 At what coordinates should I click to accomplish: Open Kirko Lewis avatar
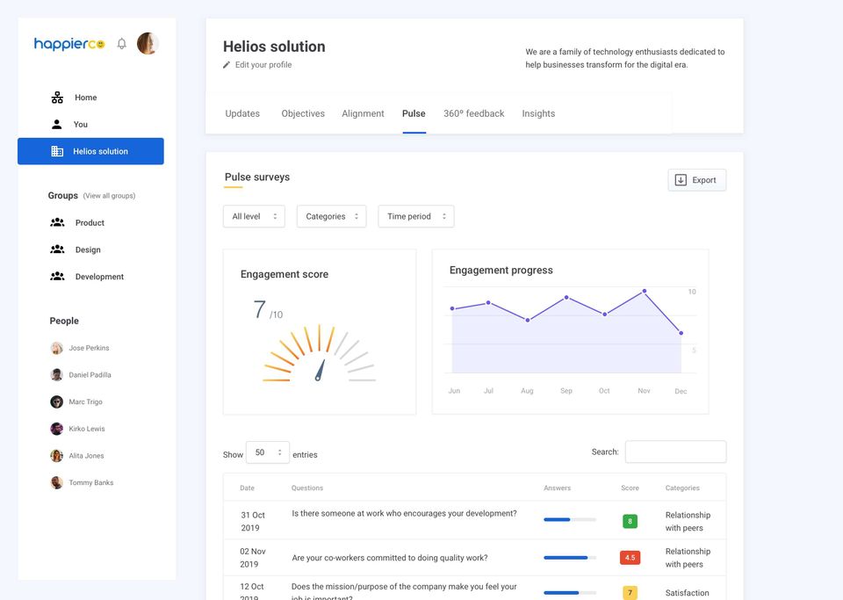click(x=56, y=429)
